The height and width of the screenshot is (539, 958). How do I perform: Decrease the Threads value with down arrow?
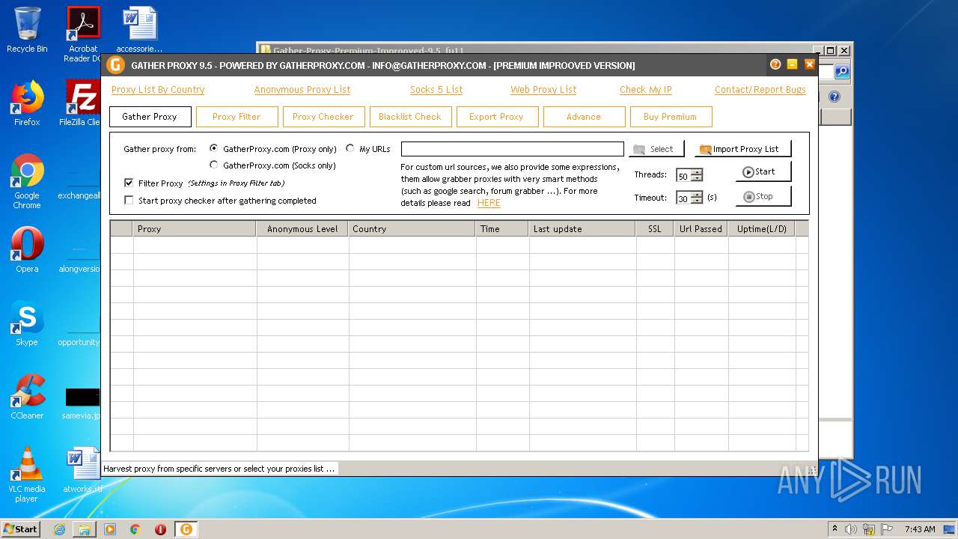click(x=697, y=178)
